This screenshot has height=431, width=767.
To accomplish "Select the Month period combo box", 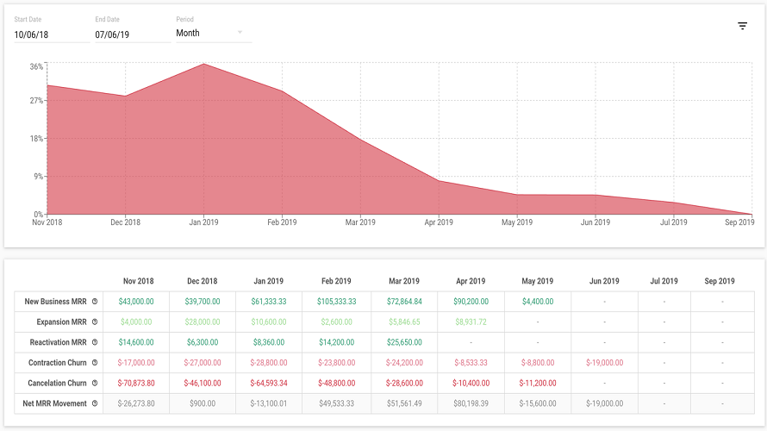I will click(214, 34).
